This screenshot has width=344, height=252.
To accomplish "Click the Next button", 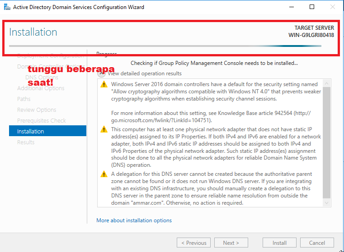I will pyautogui.click(x=231, y=243).
